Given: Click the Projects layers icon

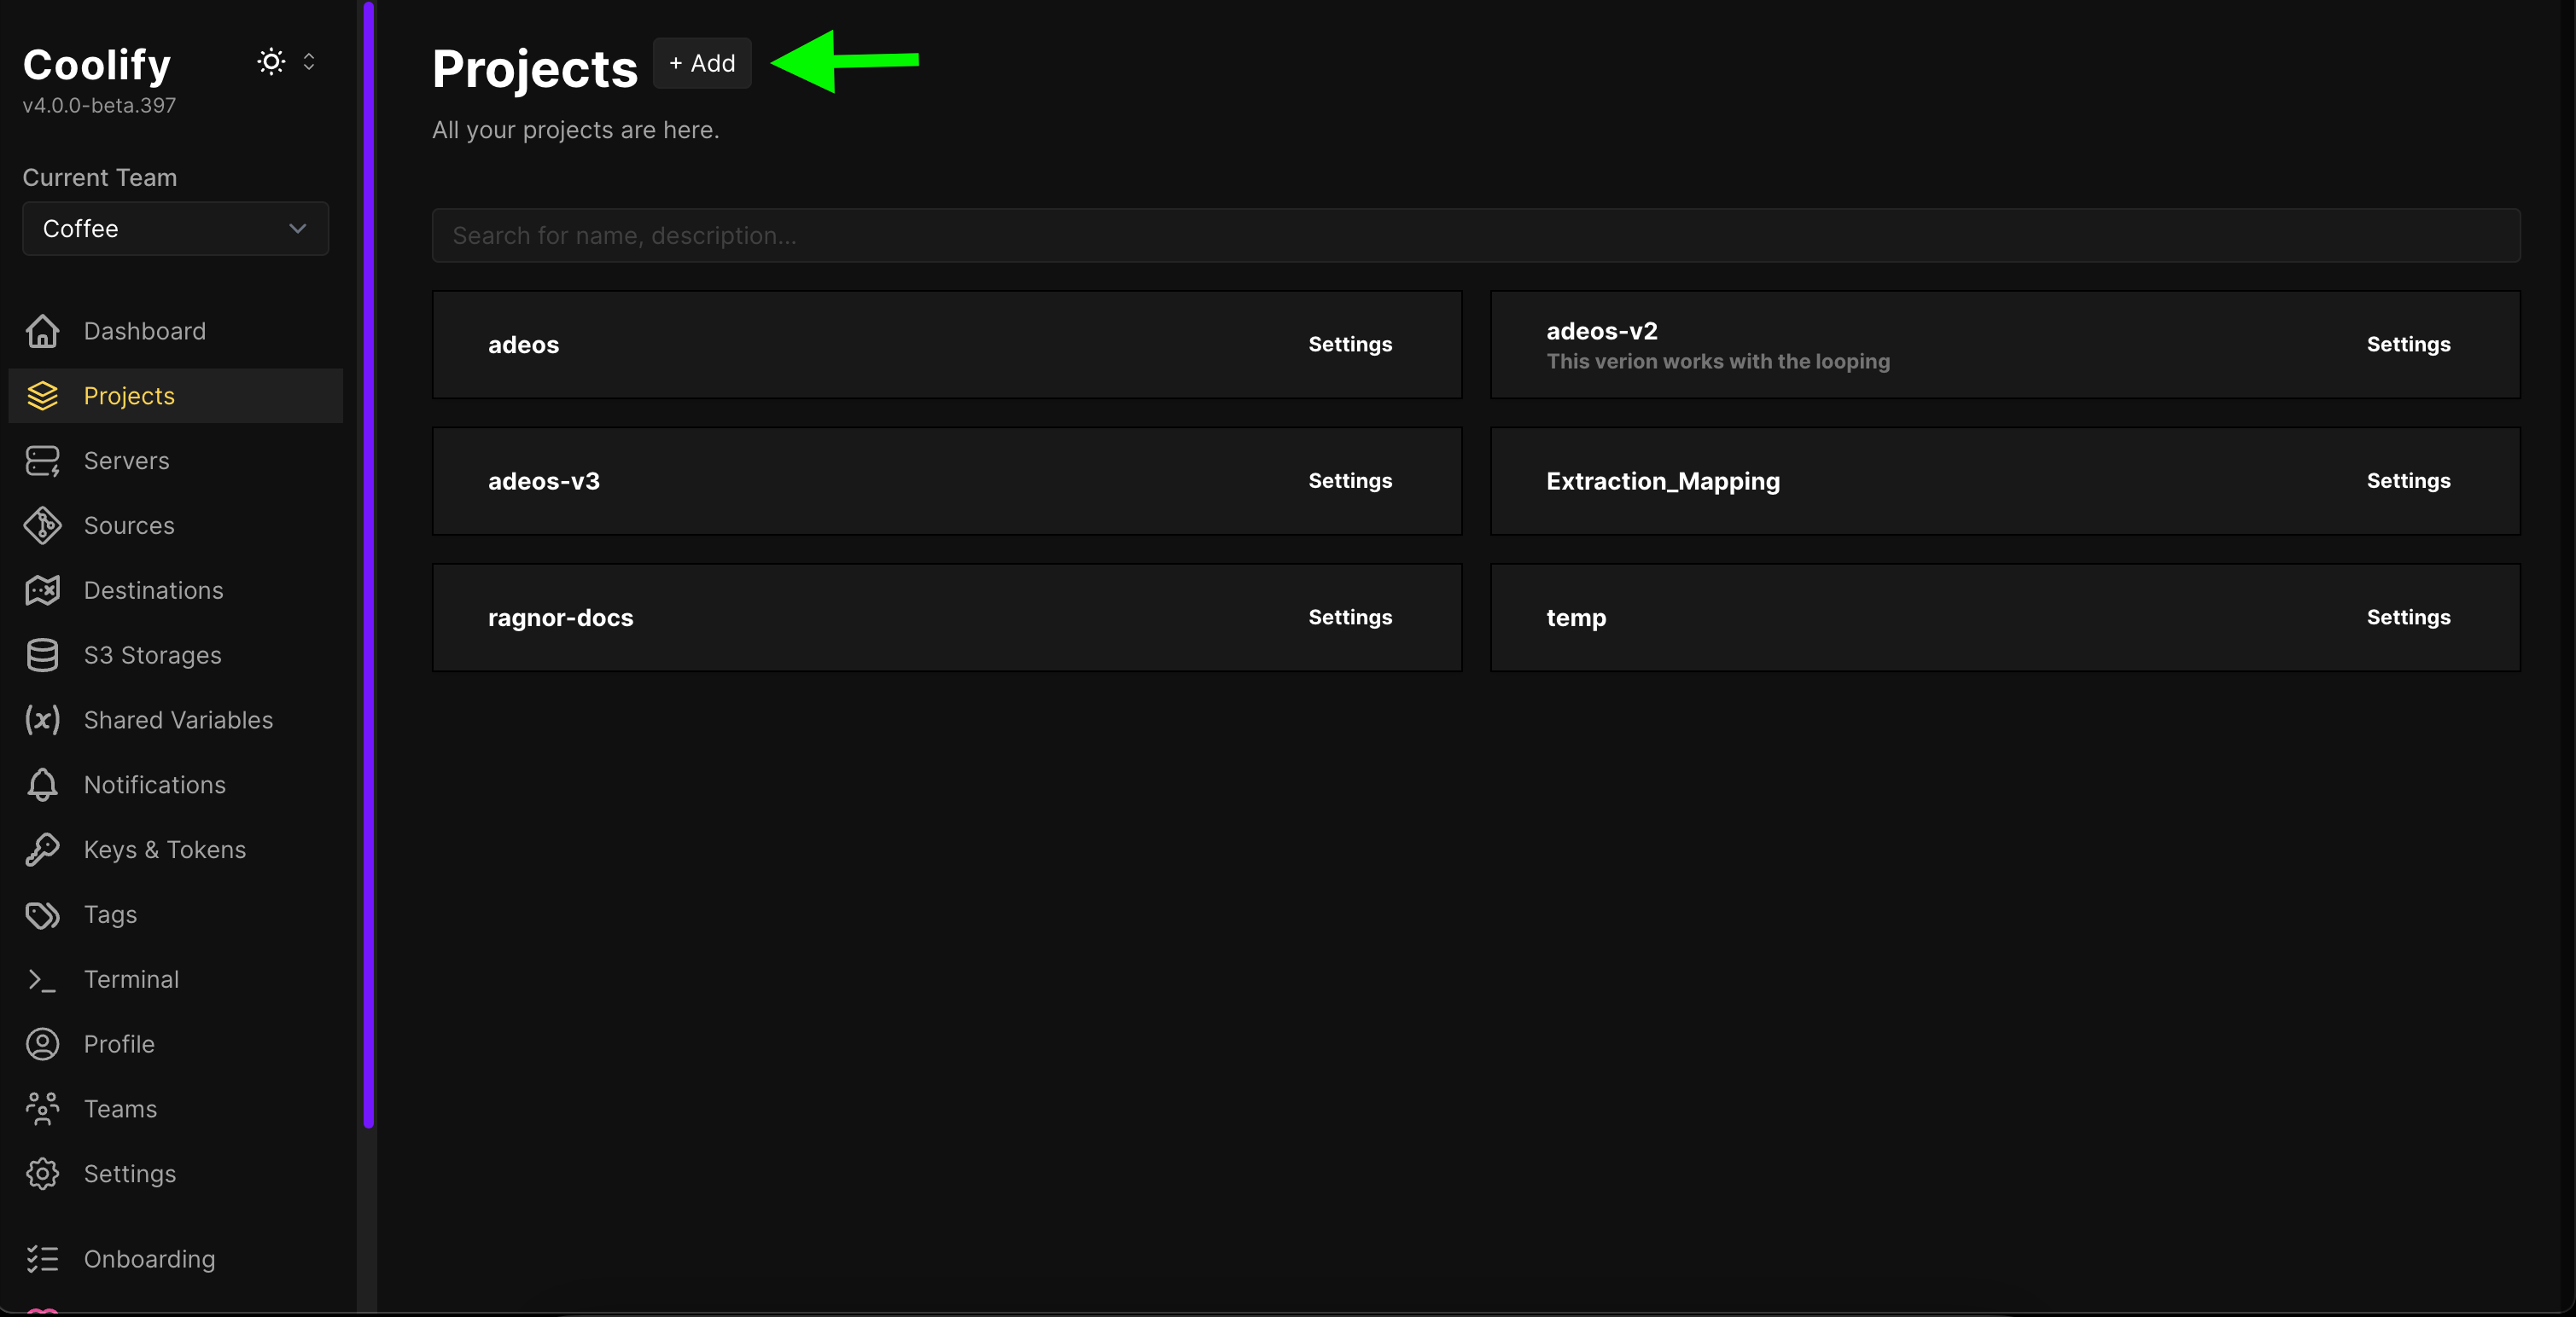Looking at the screenshot, I should (x=42, y=396).
